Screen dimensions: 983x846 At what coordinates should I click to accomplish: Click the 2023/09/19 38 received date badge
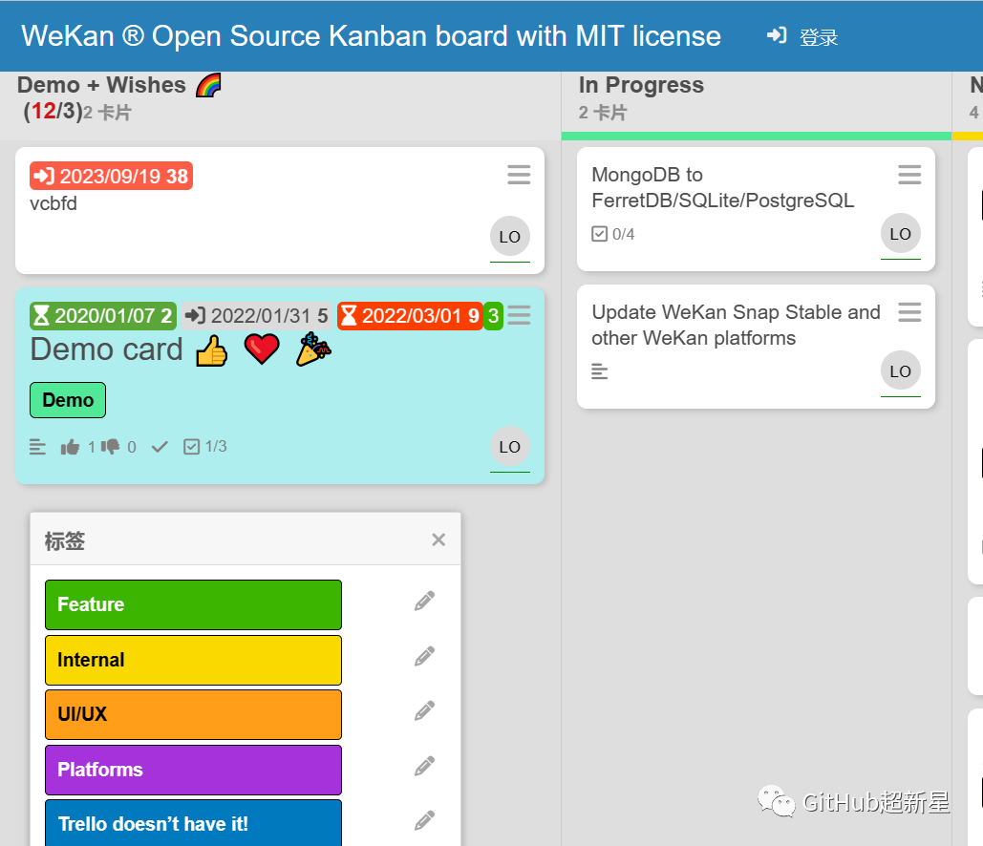pyautogui.click(x=111, y=176)
